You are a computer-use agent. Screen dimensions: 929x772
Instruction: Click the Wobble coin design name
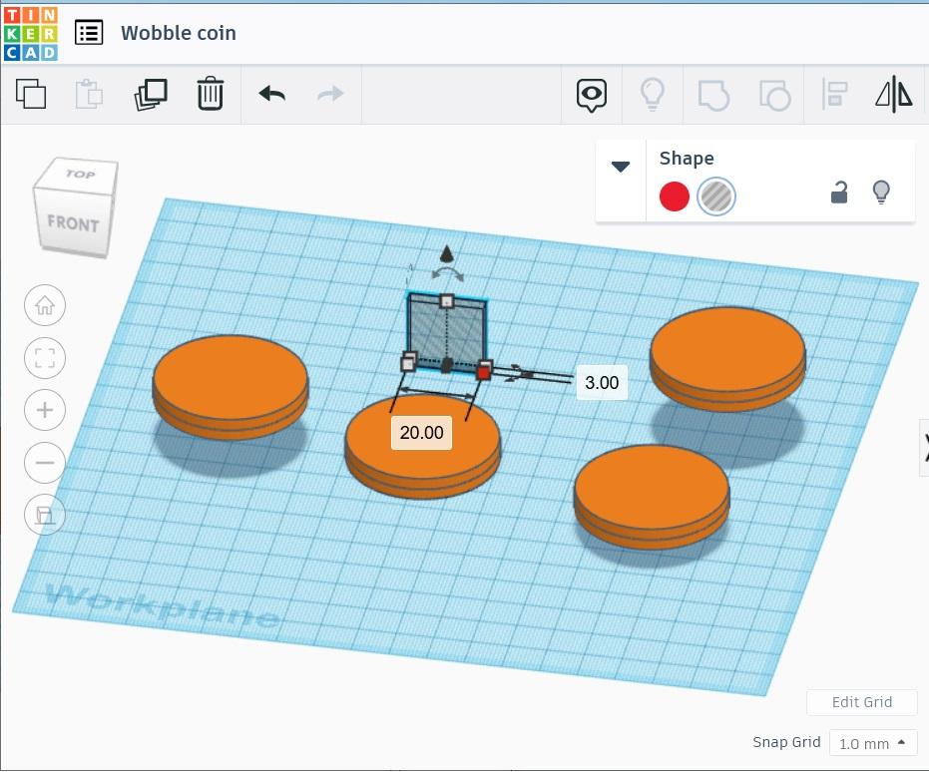pyautogui.click(x=179, y=33)
